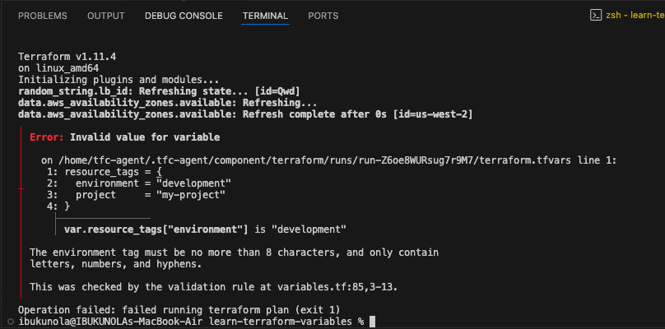665x329 pixels.
Task: Select the DEBUG CONSOLE tab
Action: (x=184, y=16)
